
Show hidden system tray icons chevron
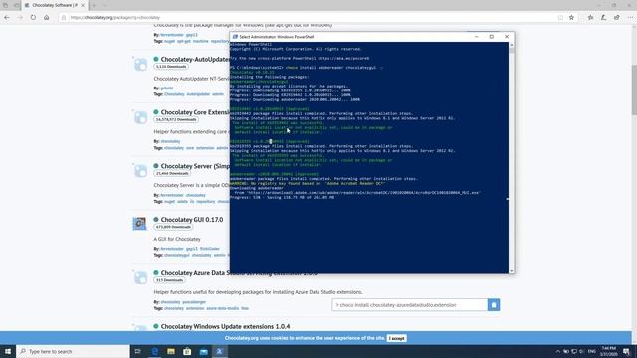tap(558, 351)
